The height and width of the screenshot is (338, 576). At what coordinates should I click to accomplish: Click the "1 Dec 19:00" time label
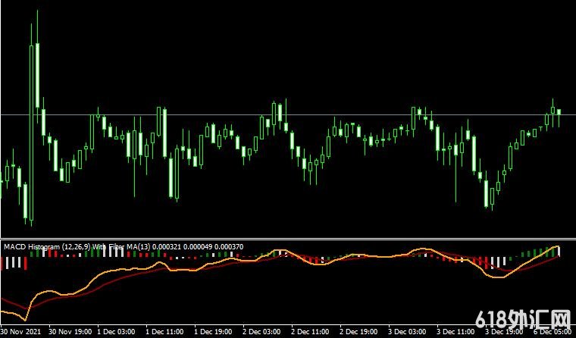[214, 331]
